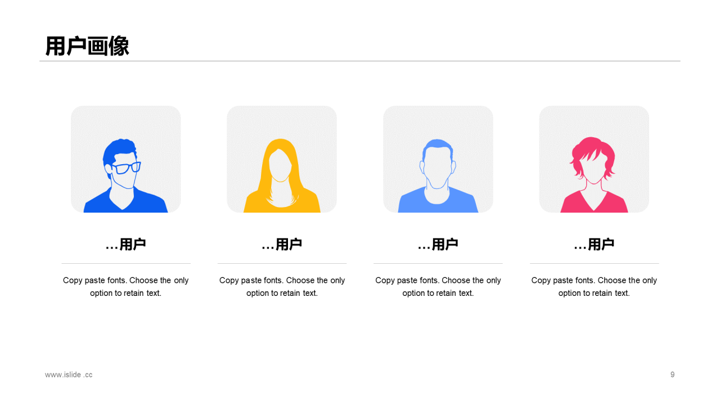Select the description text under third user

438,286
